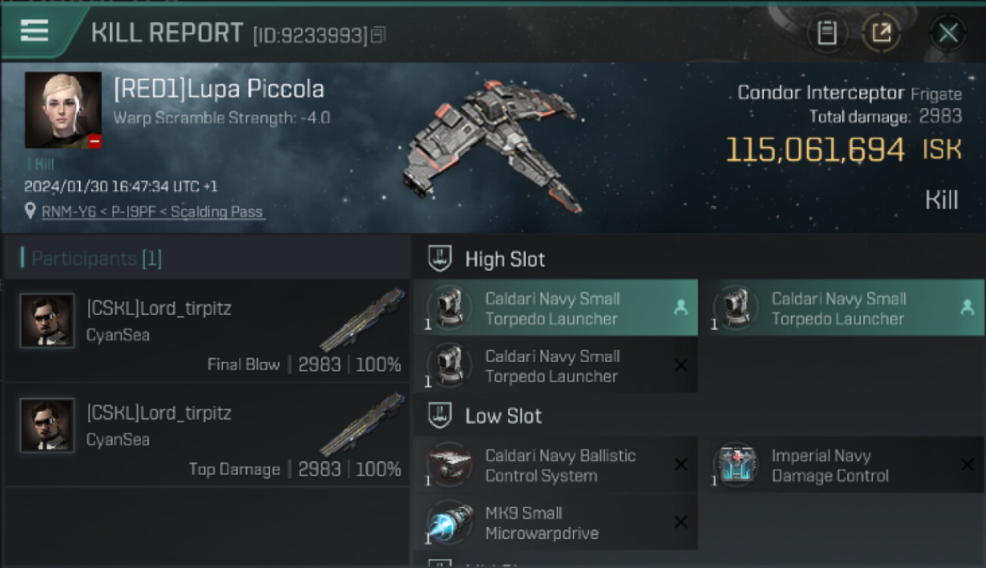Click the Caldari Navy Ballistic Control System icon
The height and width of the screenshot is (568, 986).
[x=449, y=464]
